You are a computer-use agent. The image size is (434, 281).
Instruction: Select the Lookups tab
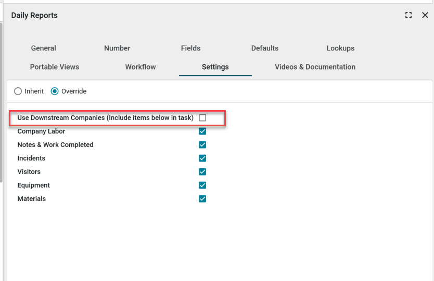[x=340, y=48]
